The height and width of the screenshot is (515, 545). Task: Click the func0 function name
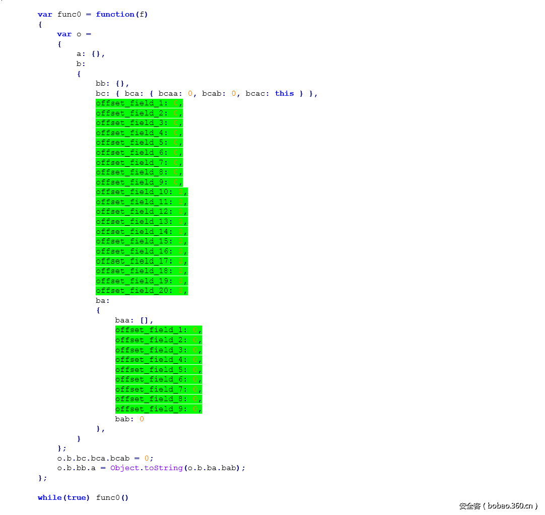point(68,14)
